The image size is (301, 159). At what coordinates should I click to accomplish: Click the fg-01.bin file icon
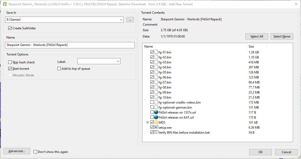[156, 52]
